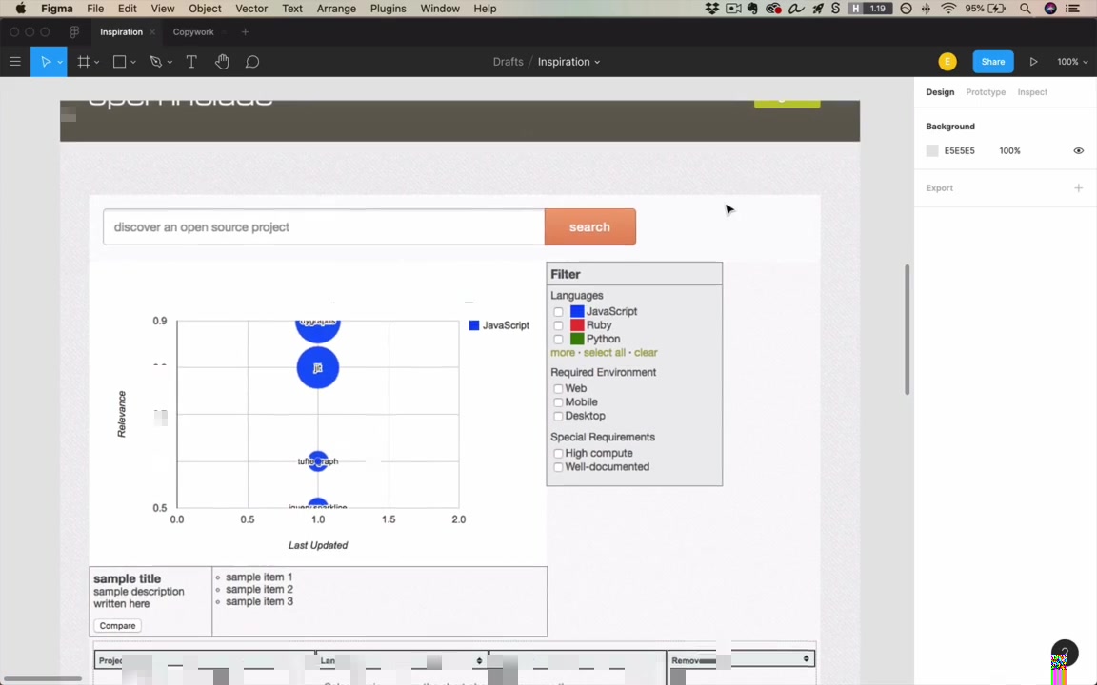Click the E5E5E5 background color swatch

pyautogui.click(x=932, y=150)
